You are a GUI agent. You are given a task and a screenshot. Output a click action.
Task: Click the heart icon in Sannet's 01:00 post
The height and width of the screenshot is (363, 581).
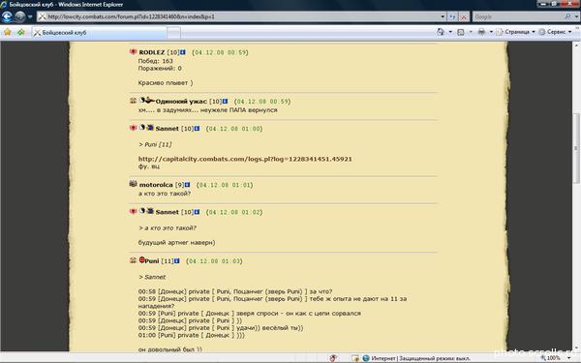tap(134, 128)
